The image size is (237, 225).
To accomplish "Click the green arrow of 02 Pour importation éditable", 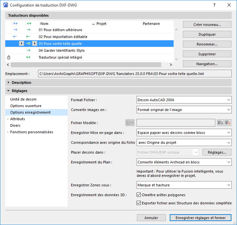I will 28,36.
